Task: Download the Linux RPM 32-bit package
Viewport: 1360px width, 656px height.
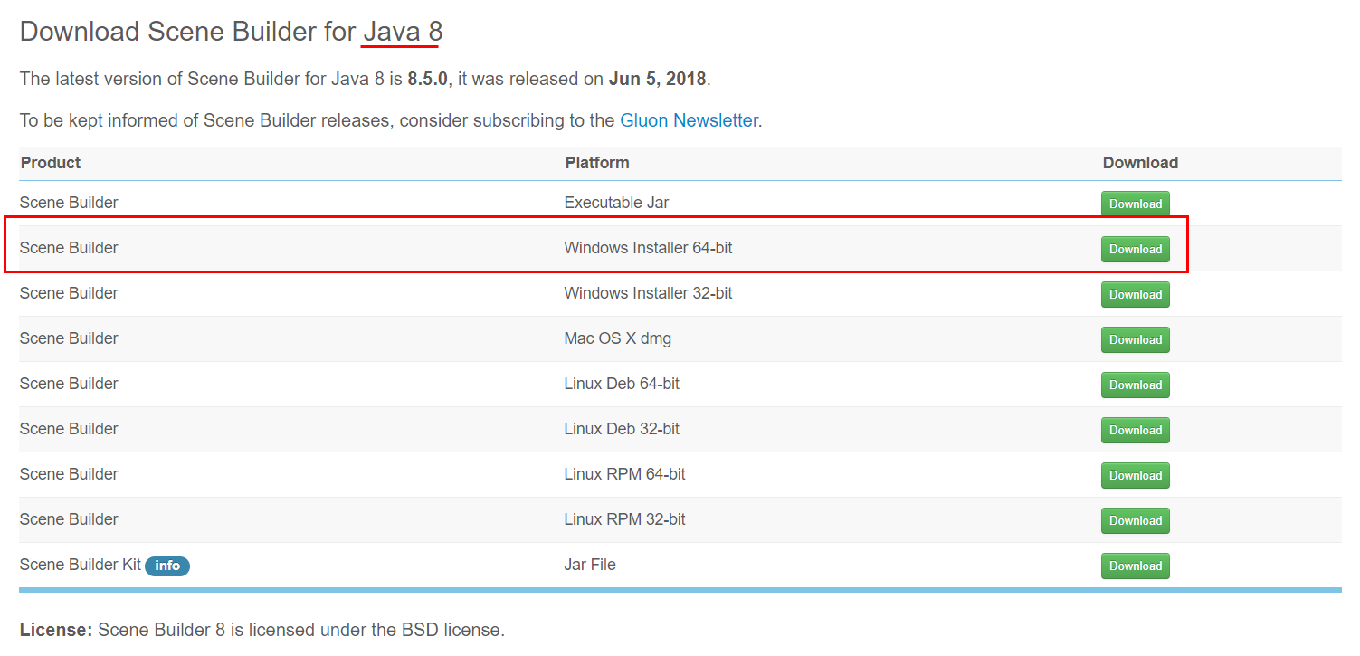Action: coord(1135,520)
